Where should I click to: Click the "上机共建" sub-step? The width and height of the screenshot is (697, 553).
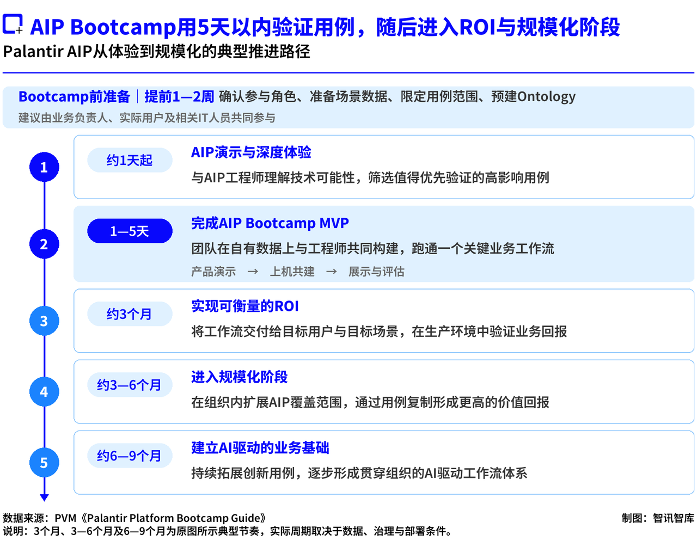(x=292, y=272)
